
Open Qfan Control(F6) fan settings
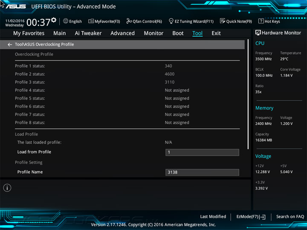[x=144, y=21]
